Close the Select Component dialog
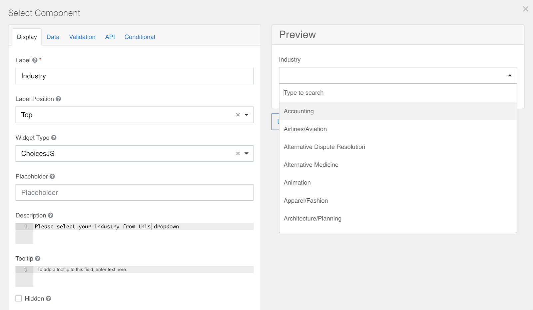This screenshot has height=310, width=533. click(x=525, y=9)
